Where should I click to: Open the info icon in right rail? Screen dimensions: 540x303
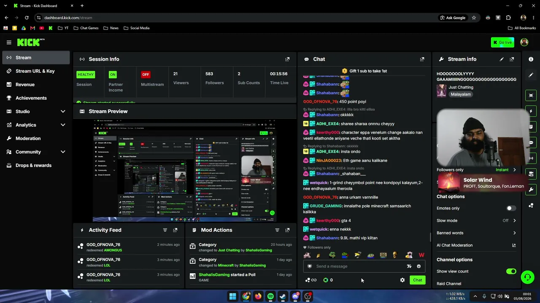pos(531,59)
